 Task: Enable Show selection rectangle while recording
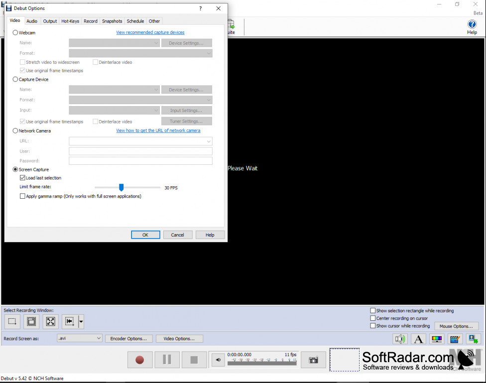pos(373,310)
